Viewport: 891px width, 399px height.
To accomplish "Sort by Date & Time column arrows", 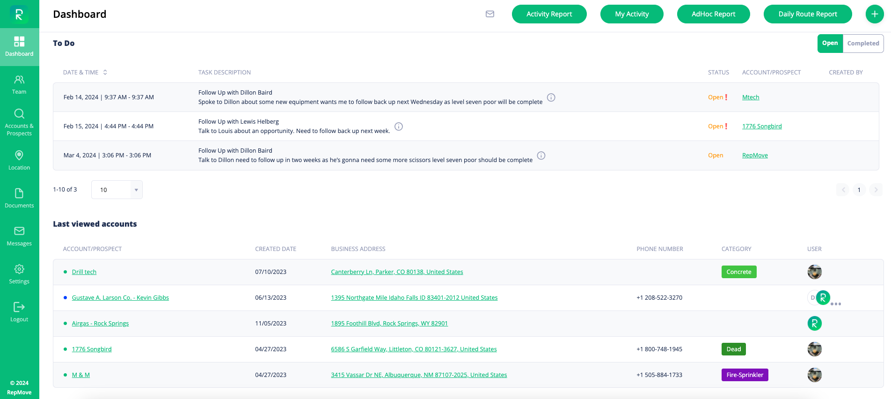I will pyautogui.click(x=105, y=72).
